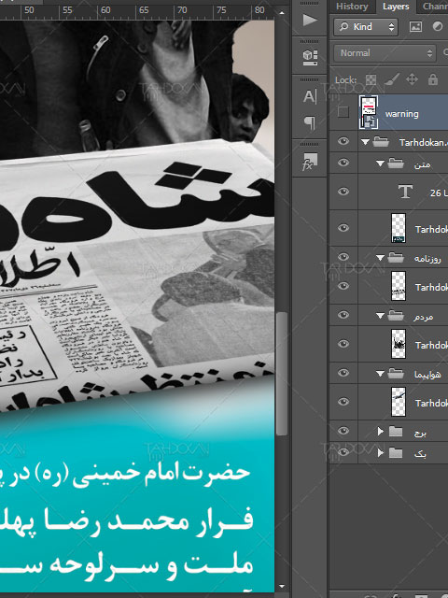Click the متن group folder icon
The height and width of the screenshot is (598, 448).
396,164
